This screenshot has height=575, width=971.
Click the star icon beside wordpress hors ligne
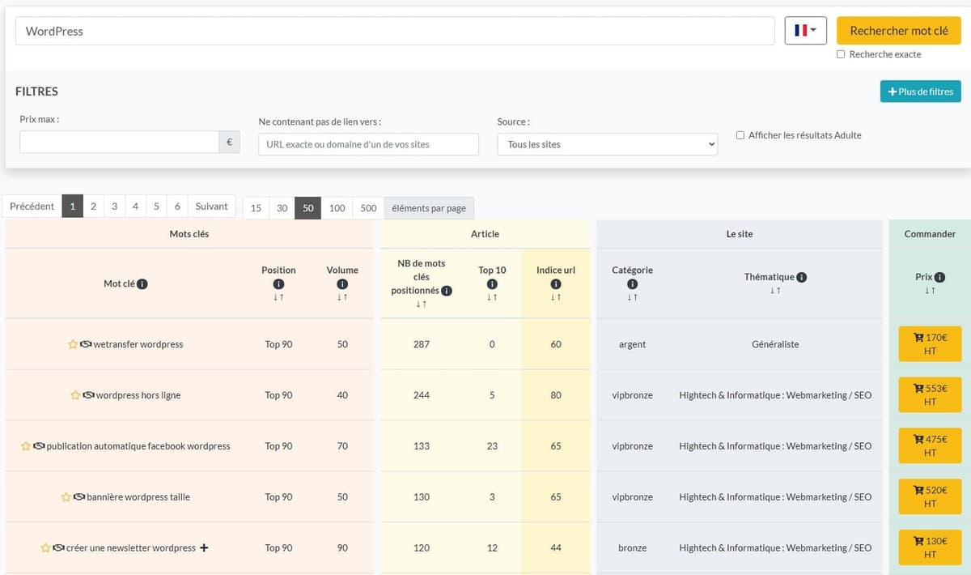tap(75, 395)
